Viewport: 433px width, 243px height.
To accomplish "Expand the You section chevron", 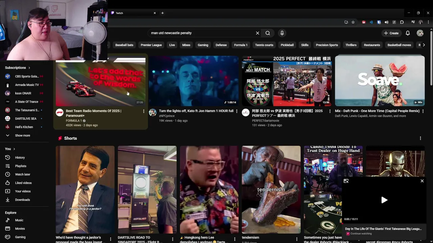I will point(14,149).
